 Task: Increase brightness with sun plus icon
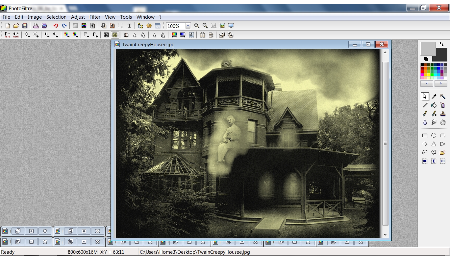point(36,35)
